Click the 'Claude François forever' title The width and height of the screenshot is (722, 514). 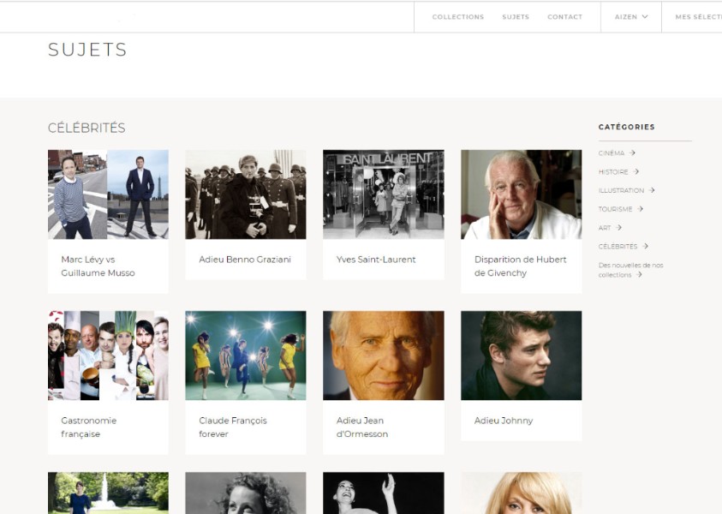pos(233,427)
